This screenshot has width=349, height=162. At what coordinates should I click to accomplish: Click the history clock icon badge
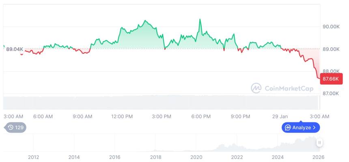[x=11, y=127]
